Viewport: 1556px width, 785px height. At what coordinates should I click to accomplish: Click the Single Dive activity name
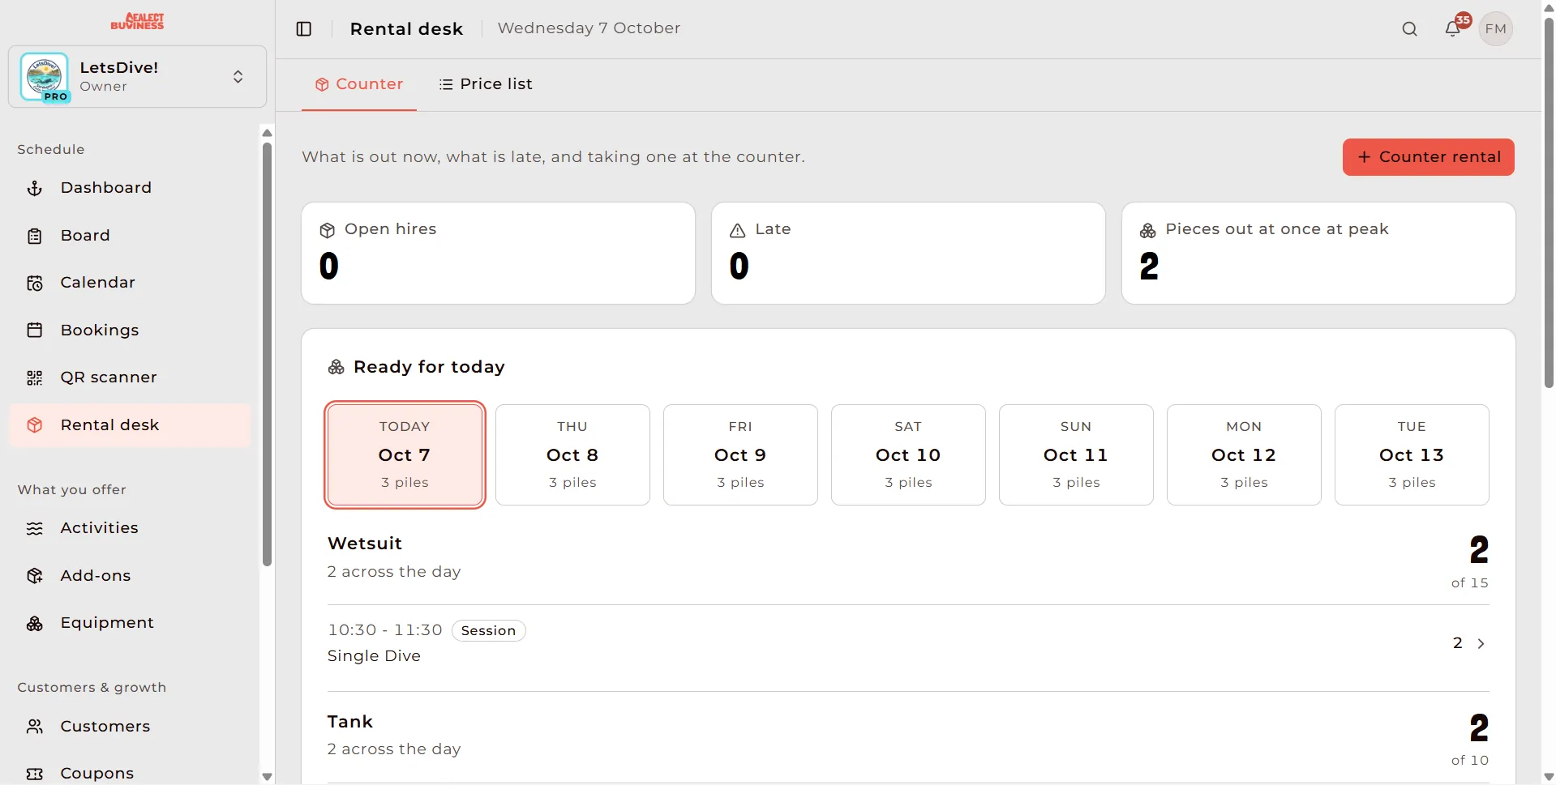[374, 656]
